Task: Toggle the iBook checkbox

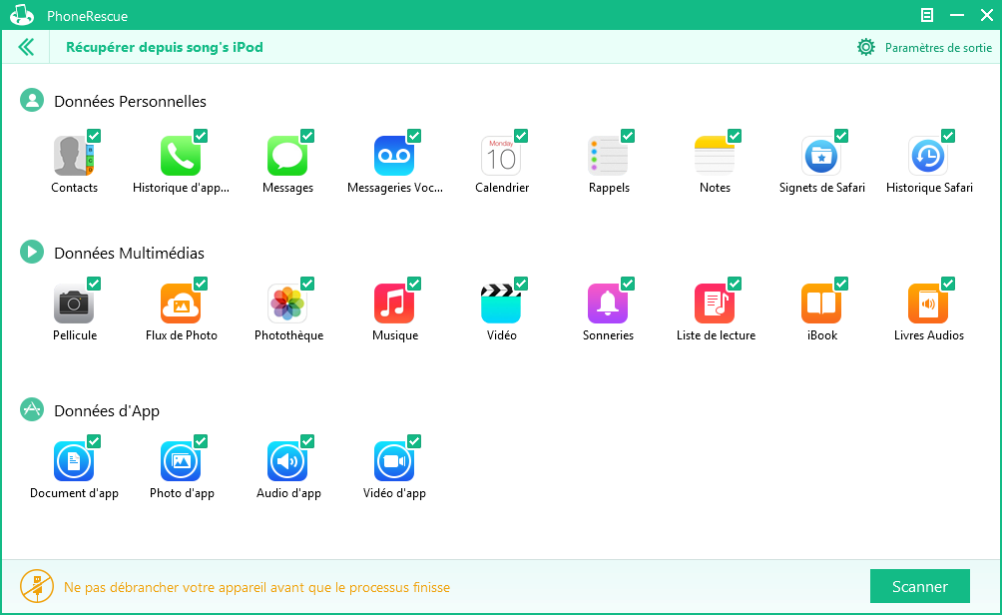Action: click(841, 284)
